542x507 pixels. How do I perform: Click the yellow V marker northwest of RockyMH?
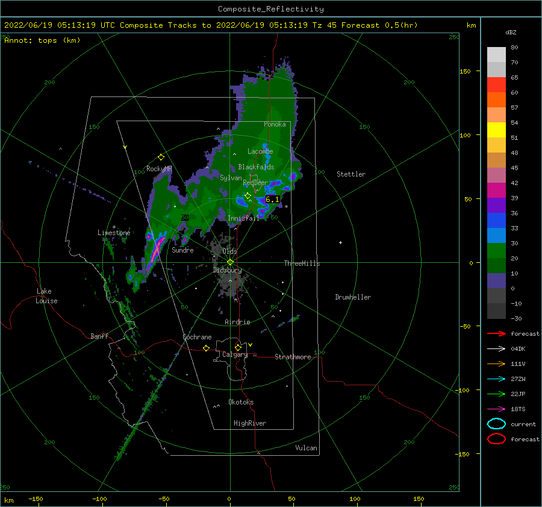pos(125,147)
